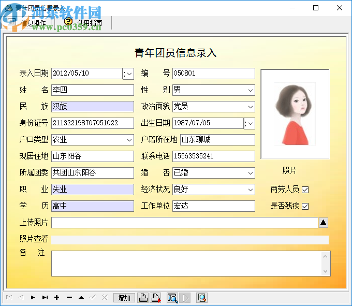Open the 出生日期 date picker dropdown

pos(250,123)
